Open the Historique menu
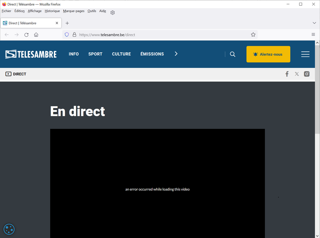The height and width of the screenshot is (238, 320). (52, 11)
